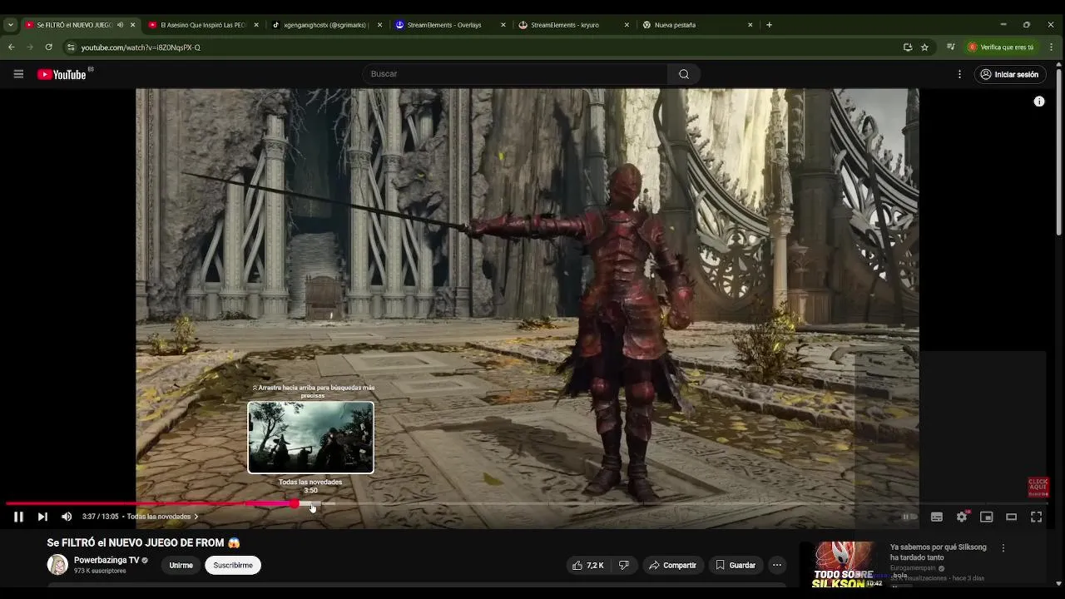
Task: Open Powerbazinga TV channel avatar
Action: click(x=57, y=565)
